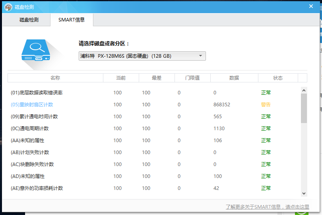
Task: Click the 最差 column header
Action: coord(157,78)
